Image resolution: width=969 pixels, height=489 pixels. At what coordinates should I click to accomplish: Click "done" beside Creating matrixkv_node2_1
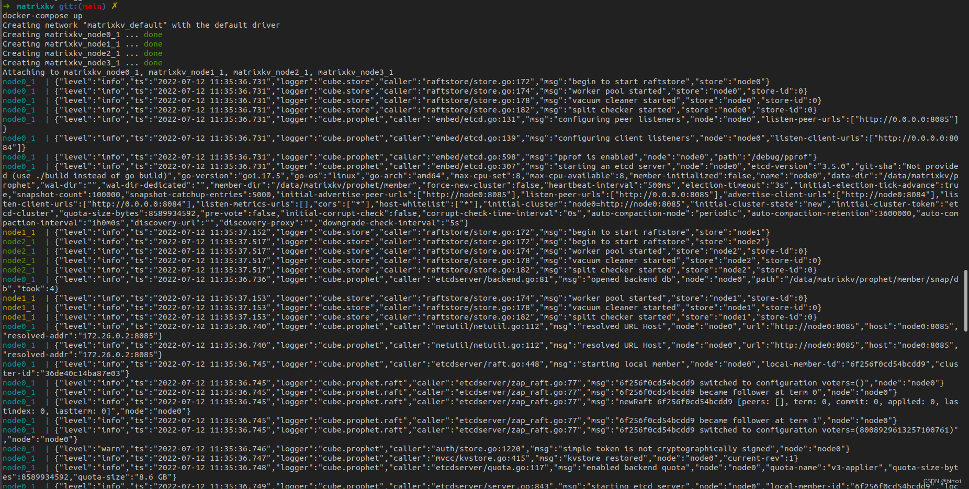coord(153,53)
